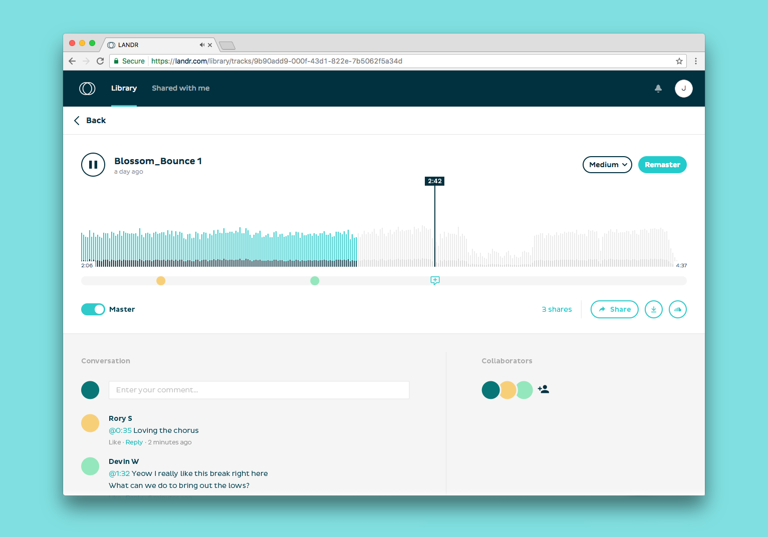The width and height of the screenshot is (768, 537).
Task: Switch to Shared with me tab
Action: (181, 88)
